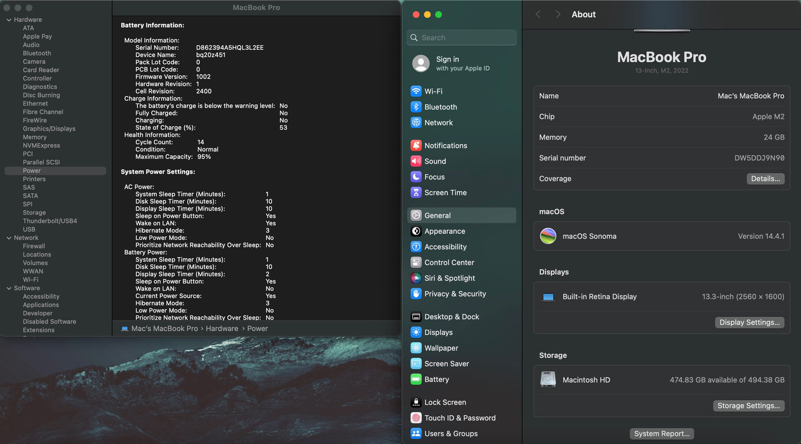Select the Screen Saver icon
This screenshot has width=801, height=444.
[416, 364]
